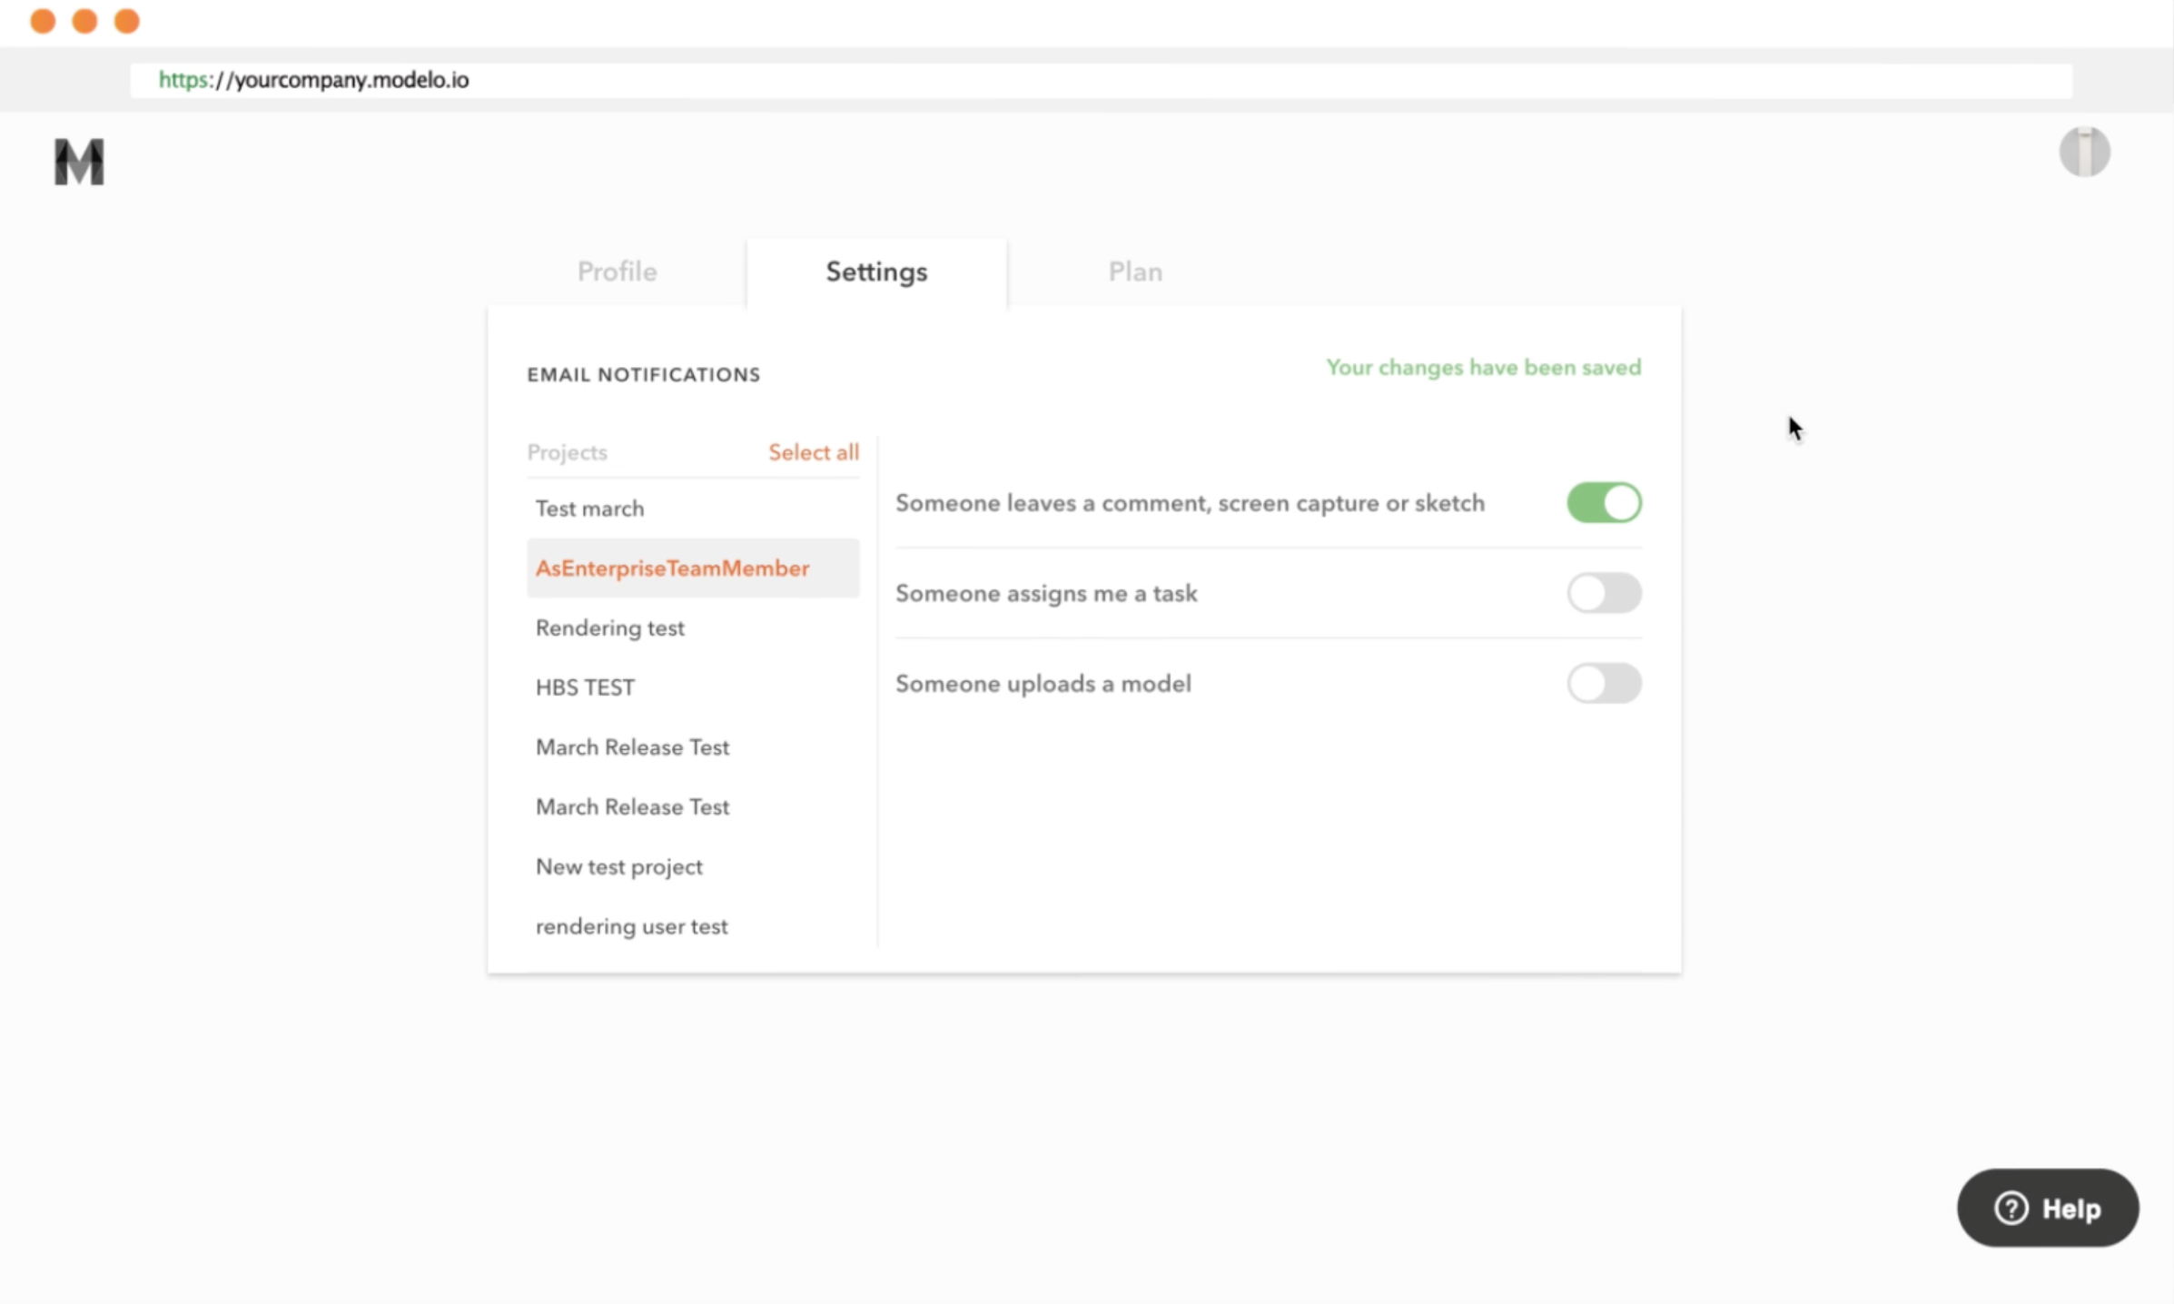This screenshot has height=1304, width=2174.
Task: Pick the first March Release Test project
Action: pos(632,747)
